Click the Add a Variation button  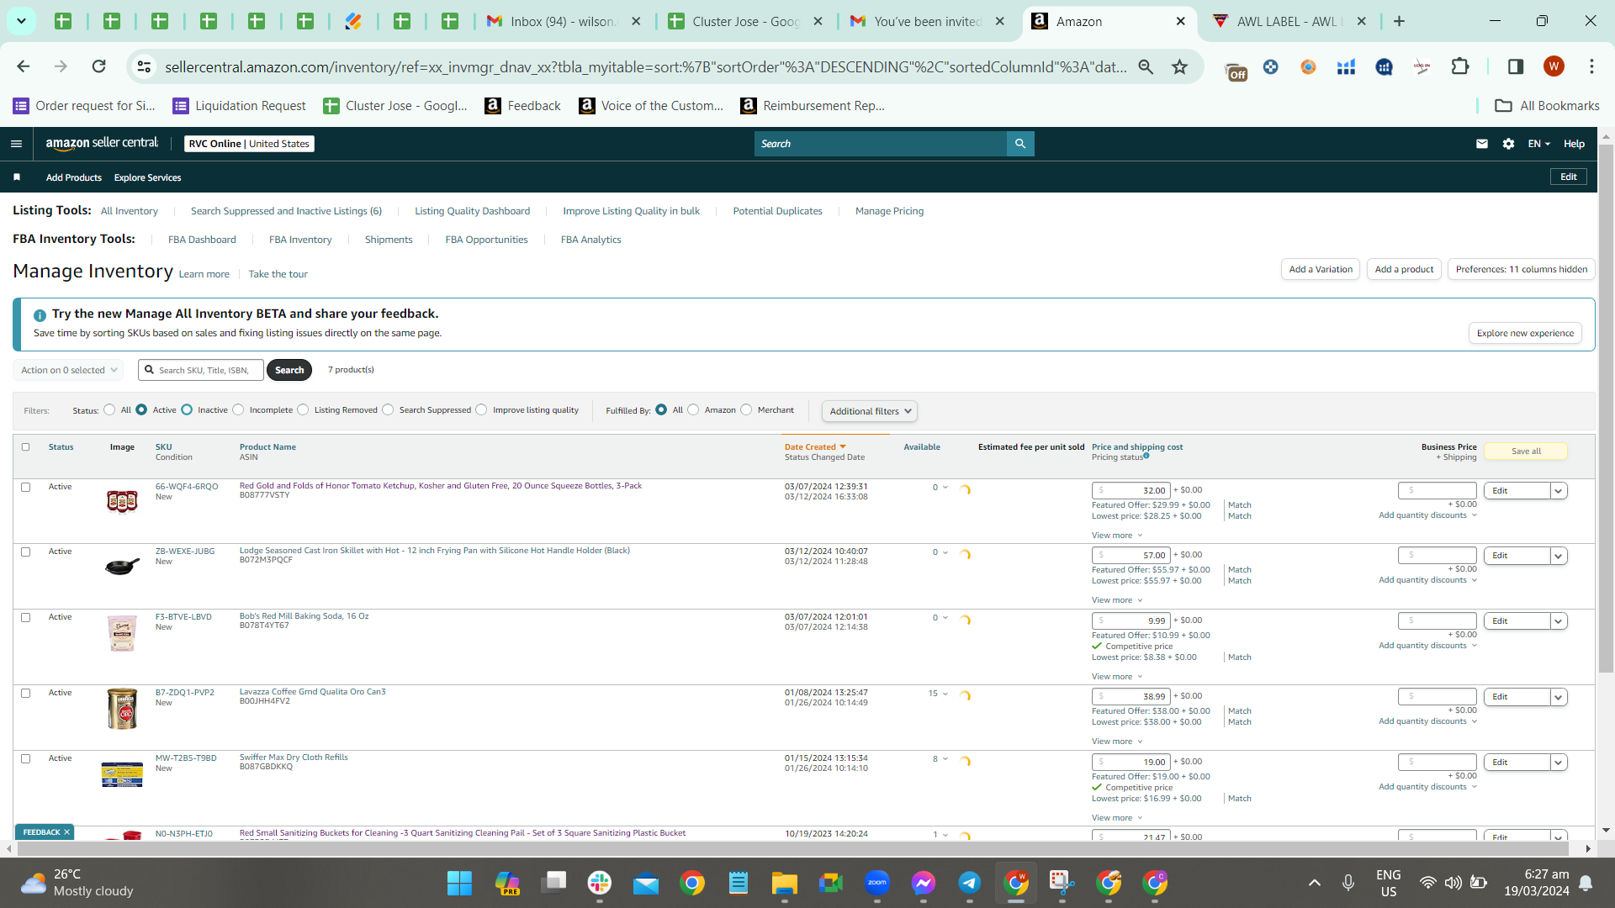pos(1321,269)
